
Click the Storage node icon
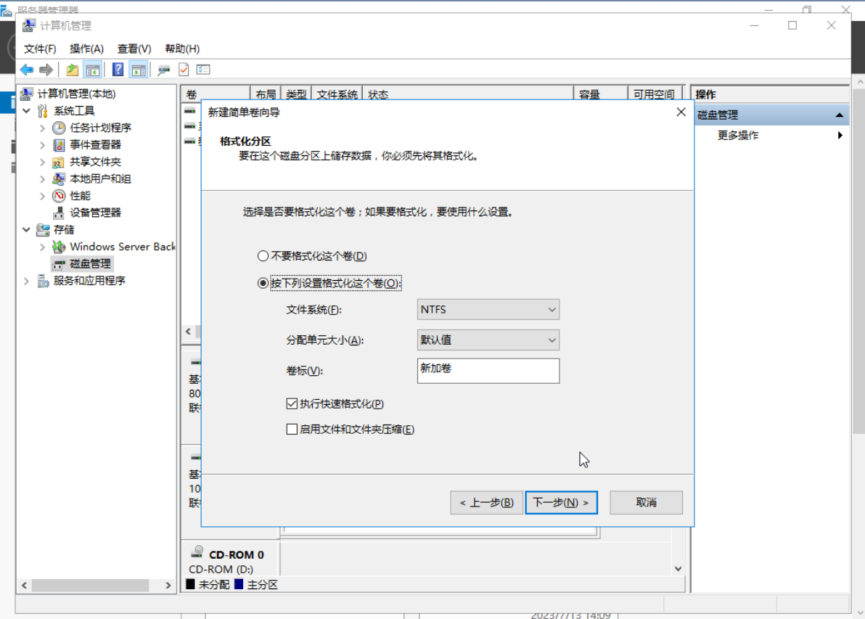coord(43,229)
